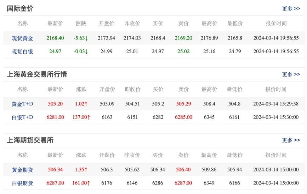Viewport: 307px width, 194px height.
Task: Click the 上海期货交易所 section heading
Action: click(x=30, y=140)
